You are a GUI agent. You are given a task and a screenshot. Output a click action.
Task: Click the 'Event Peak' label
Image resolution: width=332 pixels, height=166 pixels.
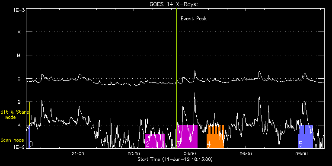tap(194, 19)
